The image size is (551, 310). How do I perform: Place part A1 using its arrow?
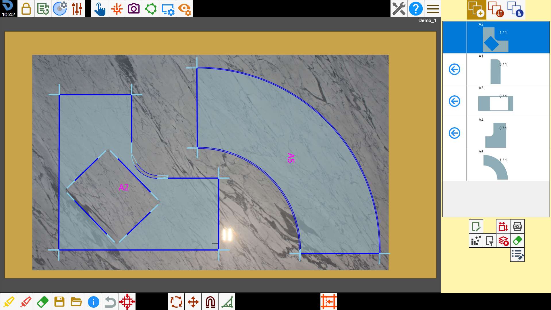tap(455, 69)
